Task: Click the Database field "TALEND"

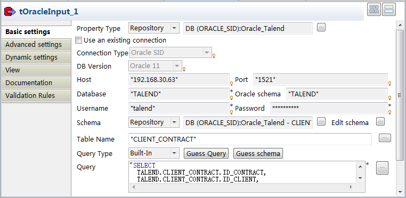Action: pos(179,94)
